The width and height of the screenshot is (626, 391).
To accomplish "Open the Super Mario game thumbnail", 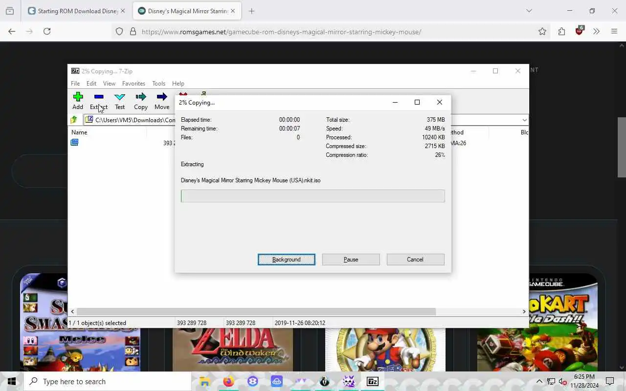I will [385, 349].
